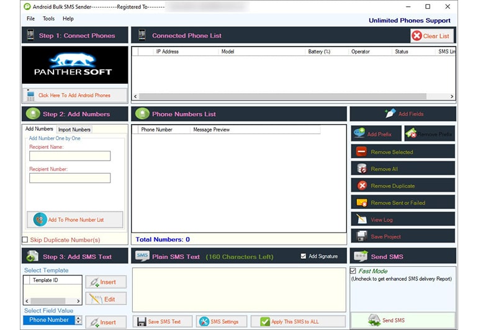Click the Remove Selected minus icon
Viewport: 478px width, 330px height.
coord(361,151)
